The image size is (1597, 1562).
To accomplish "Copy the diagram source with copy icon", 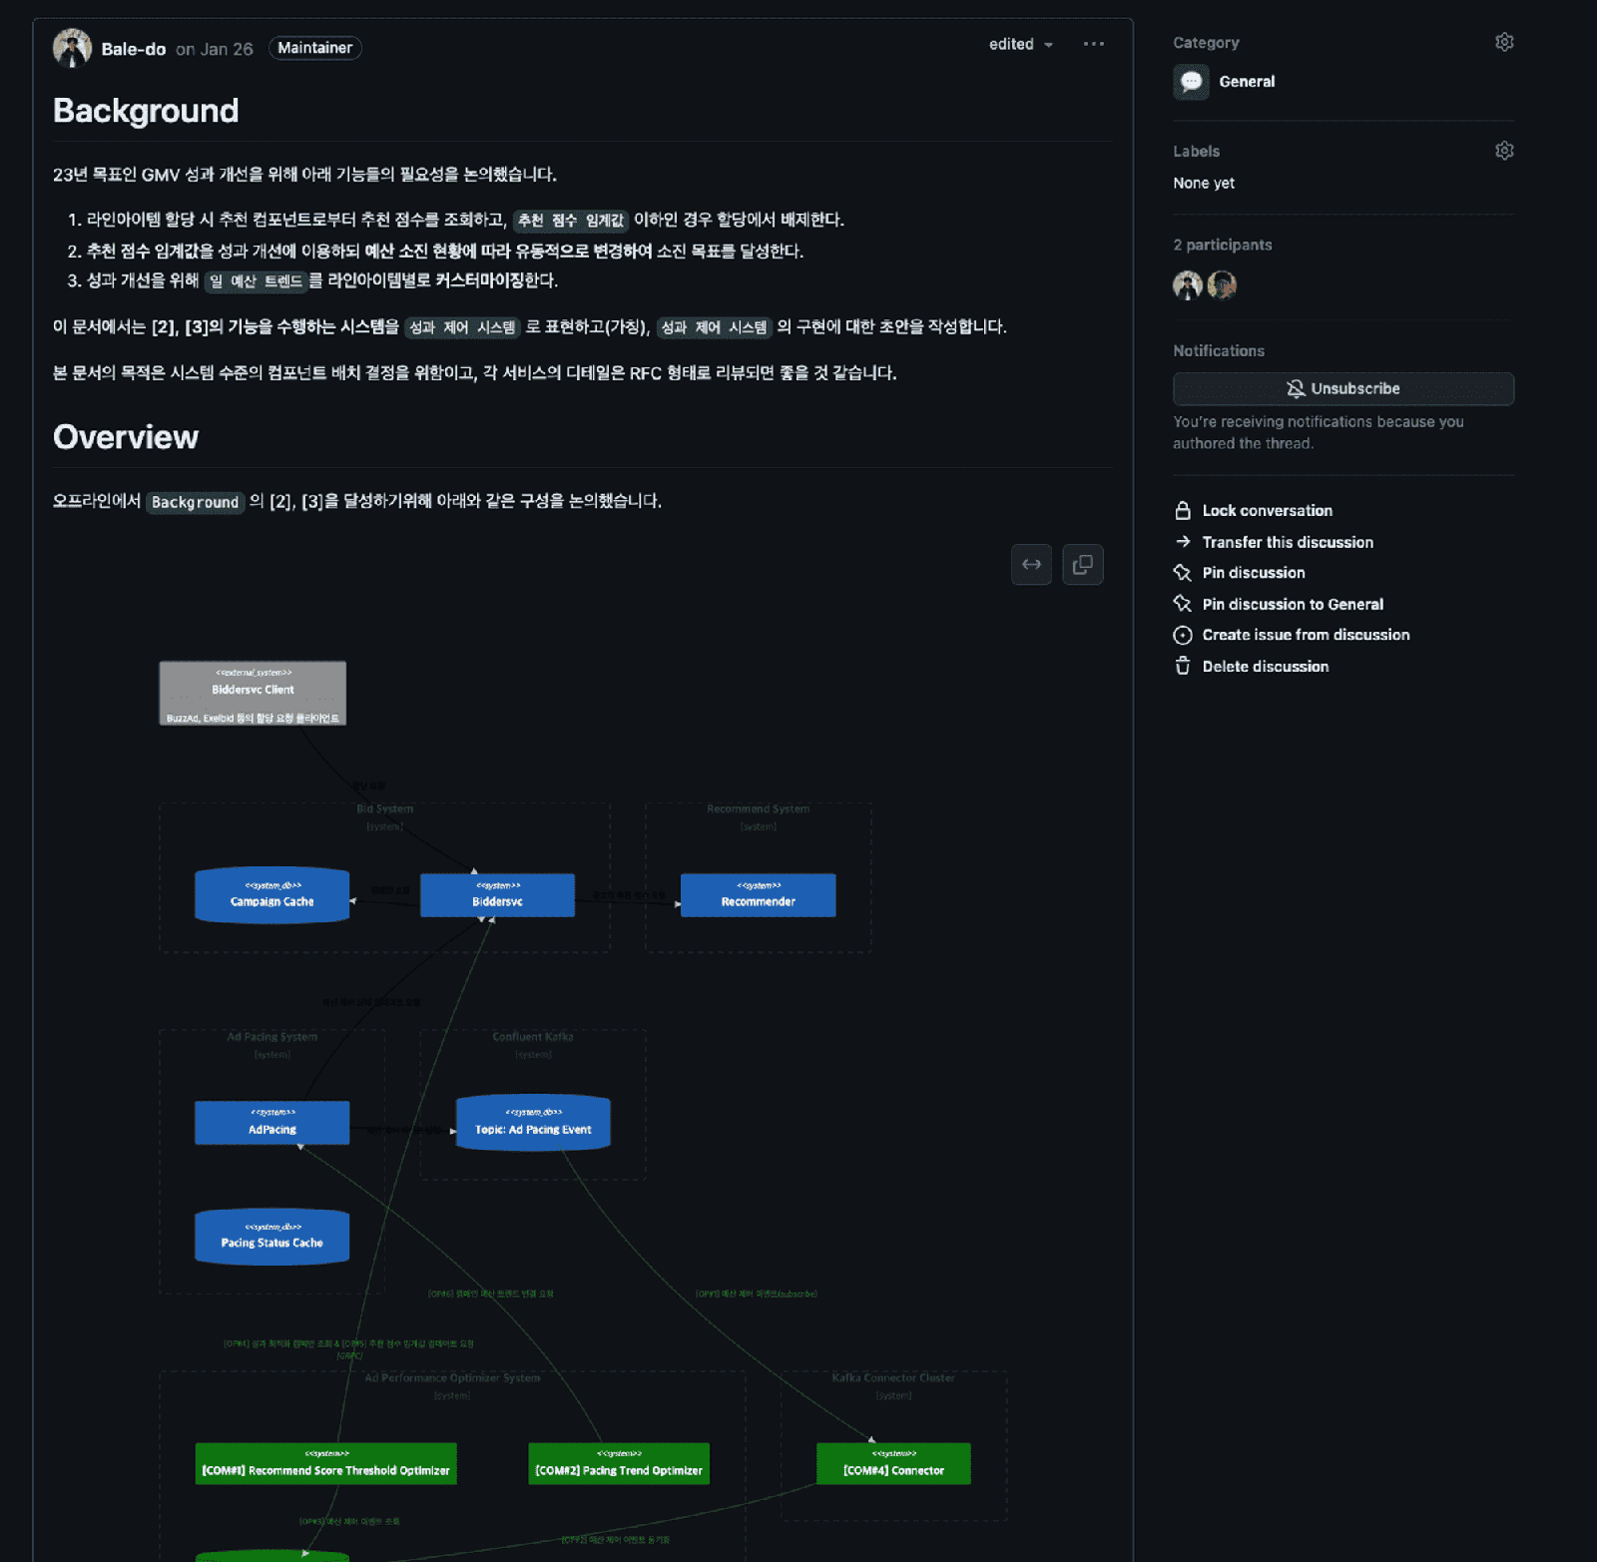I will click(1082, 565).
